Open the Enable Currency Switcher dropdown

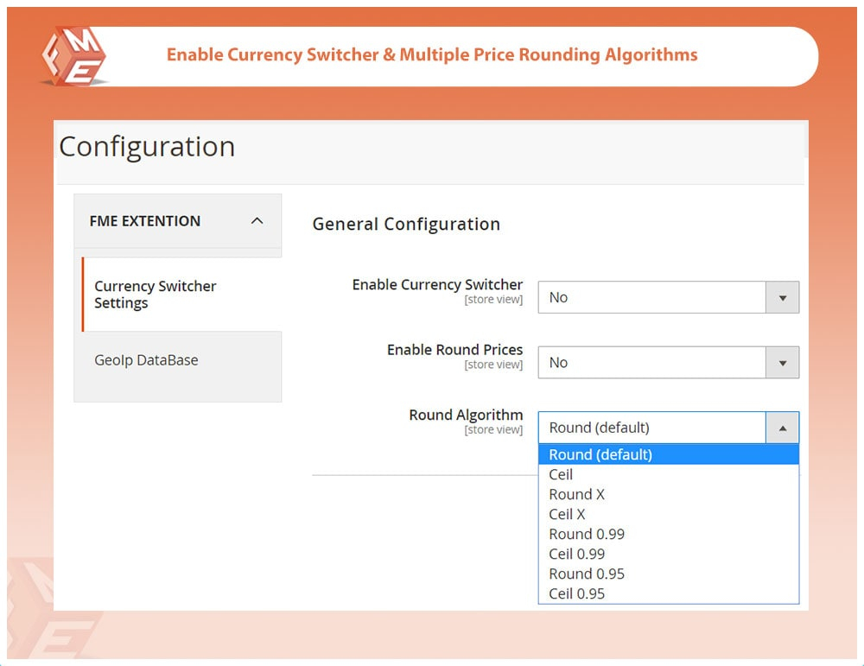[x=652, y=297]
